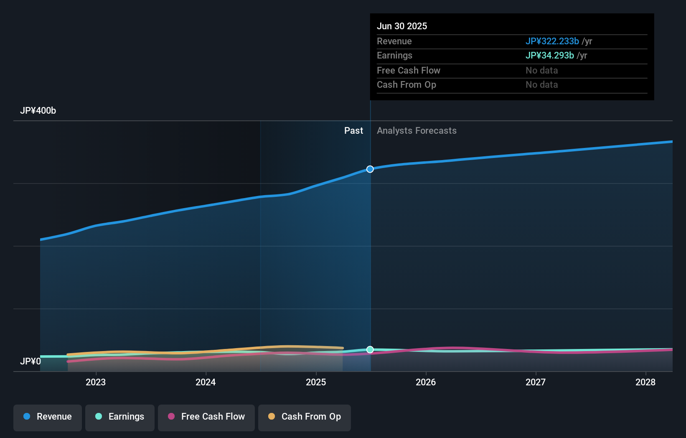The image size is (686, 438).
Task: Click the Analysts Forecasts label
Action: [417, 131]
